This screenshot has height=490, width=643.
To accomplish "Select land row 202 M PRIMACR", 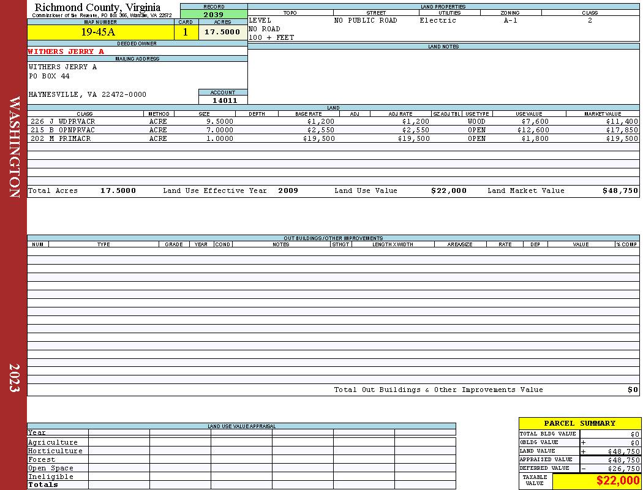I will [x=333, y=139].
